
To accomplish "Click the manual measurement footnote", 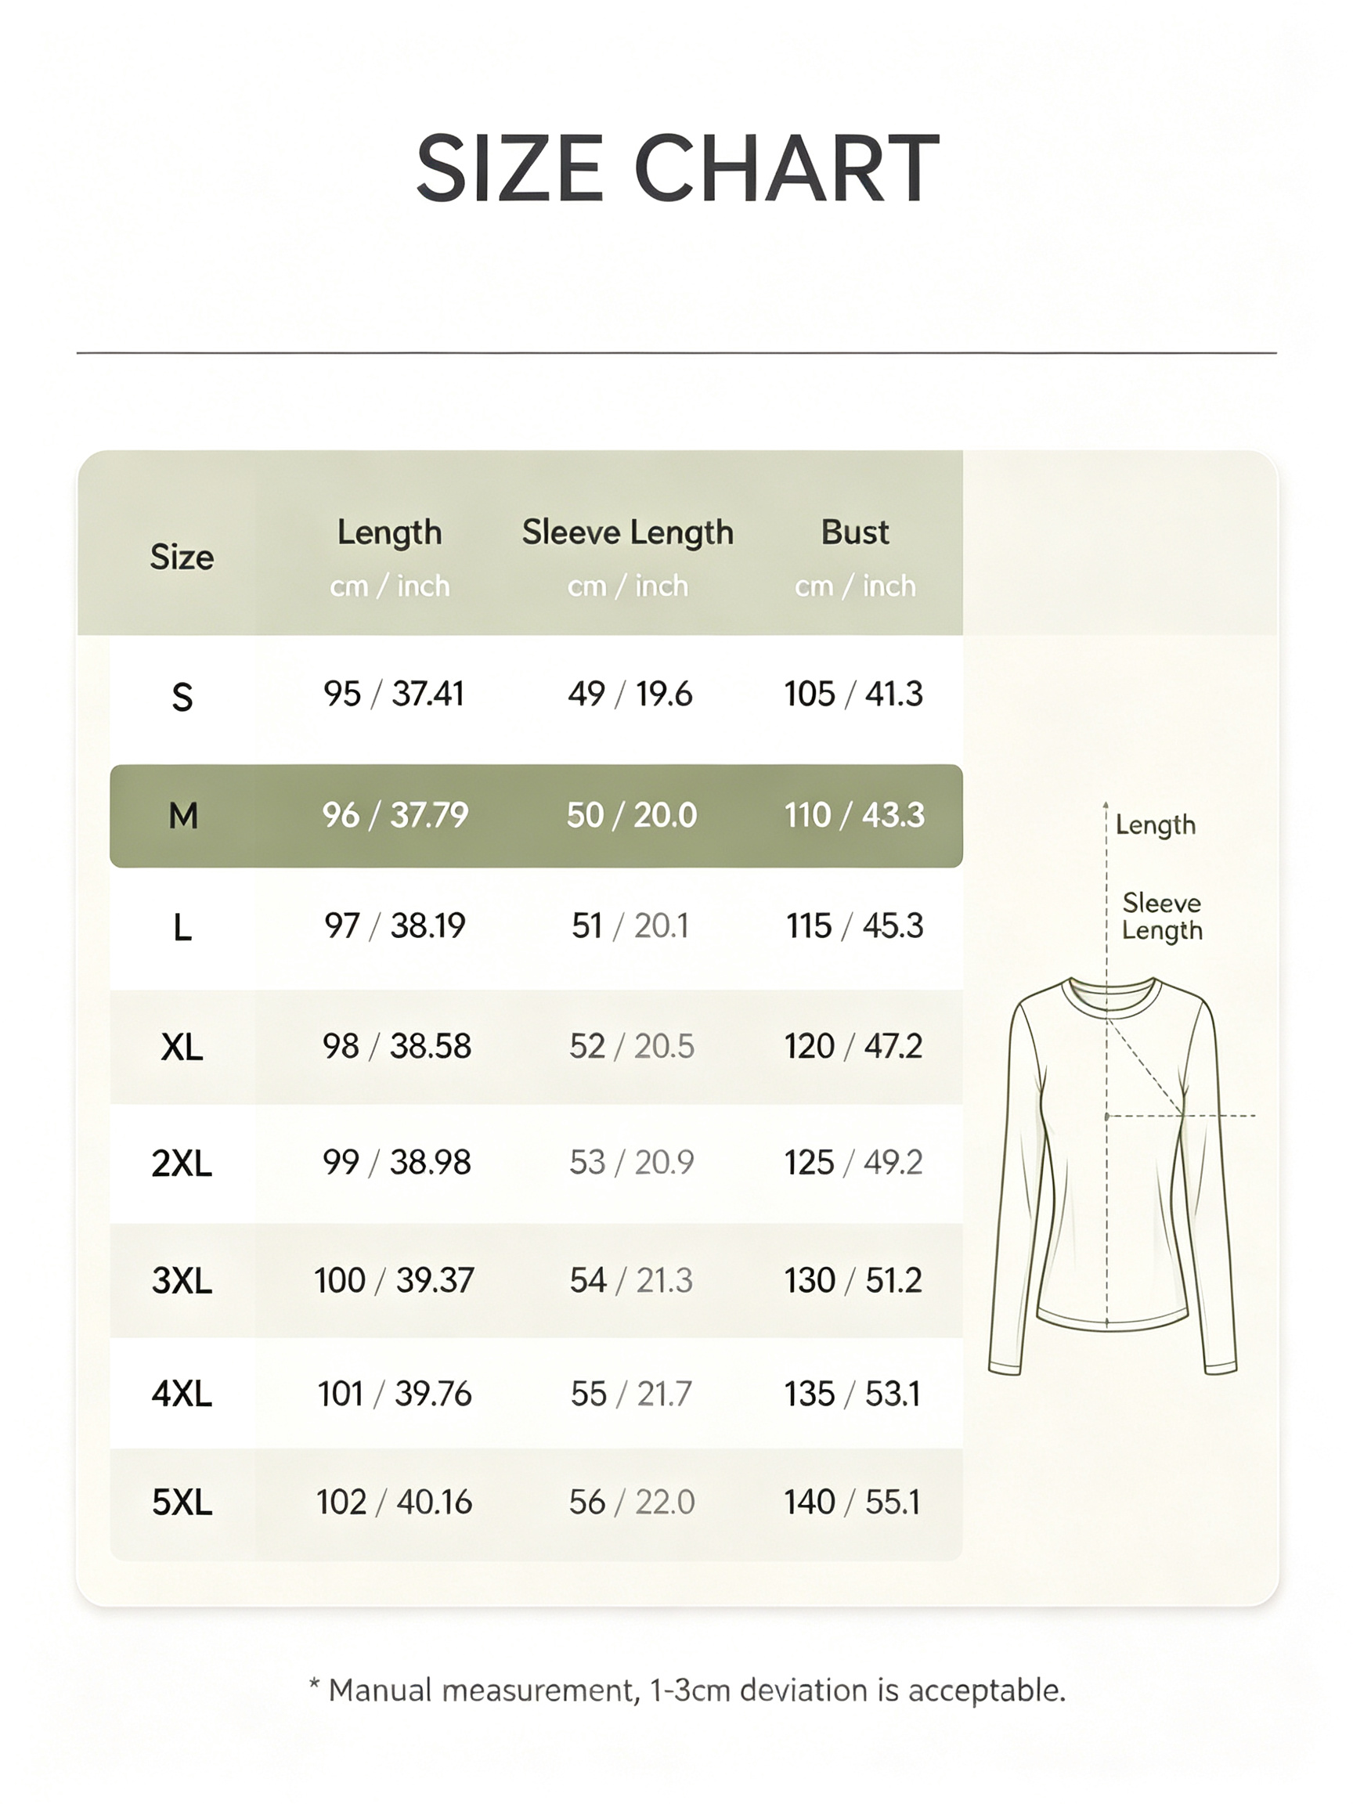I will coord(687,1690).
